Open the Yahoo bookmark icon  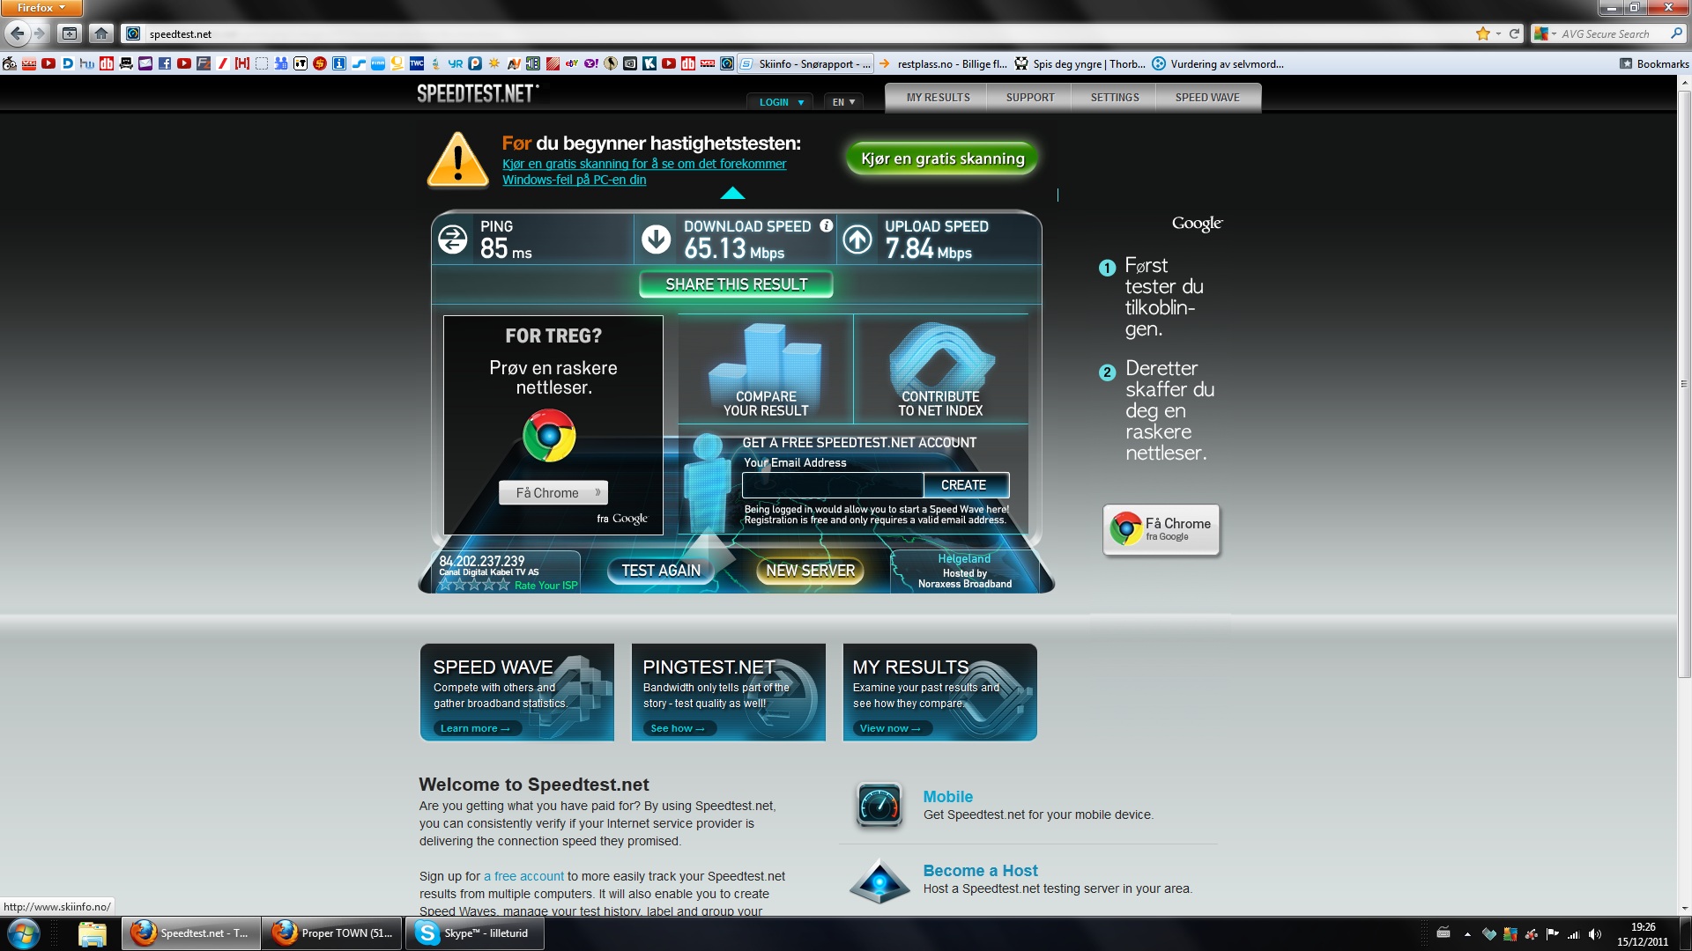tap(590, 63)
